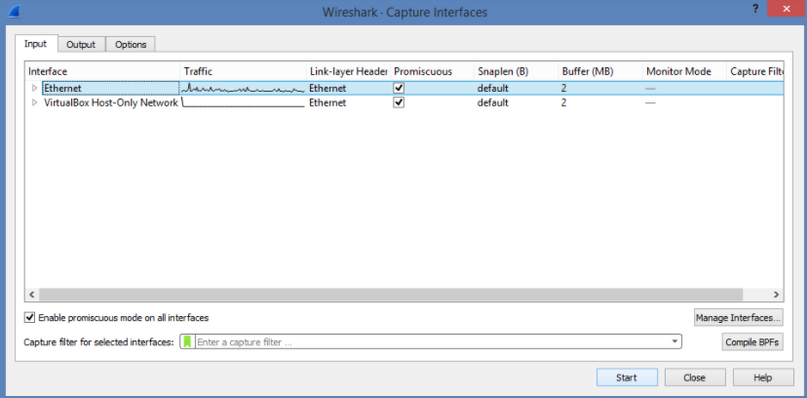Click Ethernet row's link-layer value 'Ethernet'
The width and height of the screenshot is (807, 398).
click(x=327, y=88)
